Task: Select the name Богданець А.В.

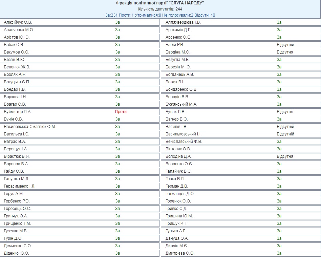Action: 179,74
